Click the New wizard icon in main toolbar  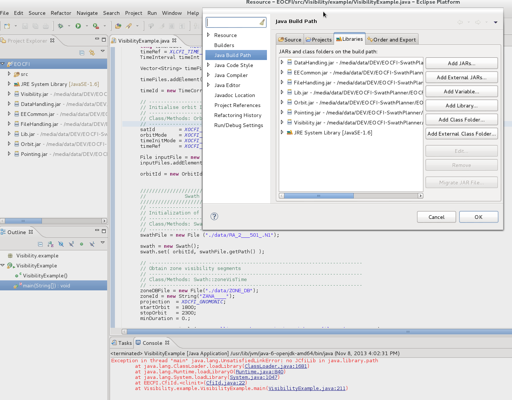[x=7, y=26]
